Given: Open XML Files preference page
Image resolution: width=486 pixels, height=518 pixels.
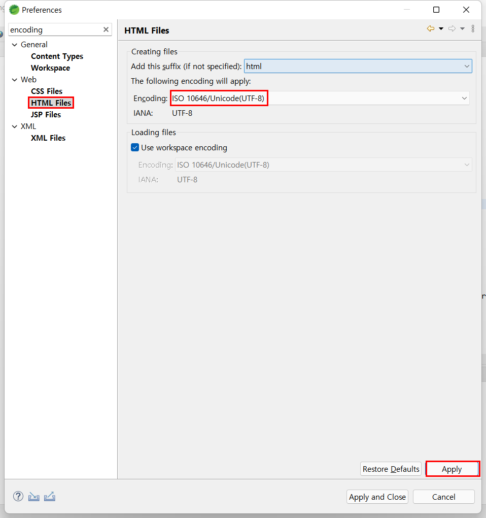Looking at the screenshot, I should click(48, 138).
